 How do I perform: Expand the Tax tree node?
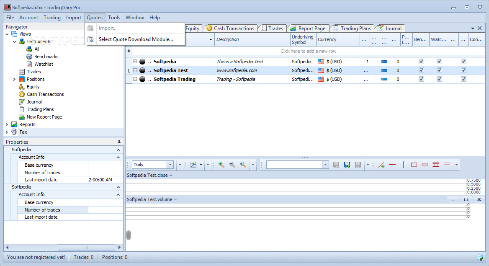[x=7, y=132]
